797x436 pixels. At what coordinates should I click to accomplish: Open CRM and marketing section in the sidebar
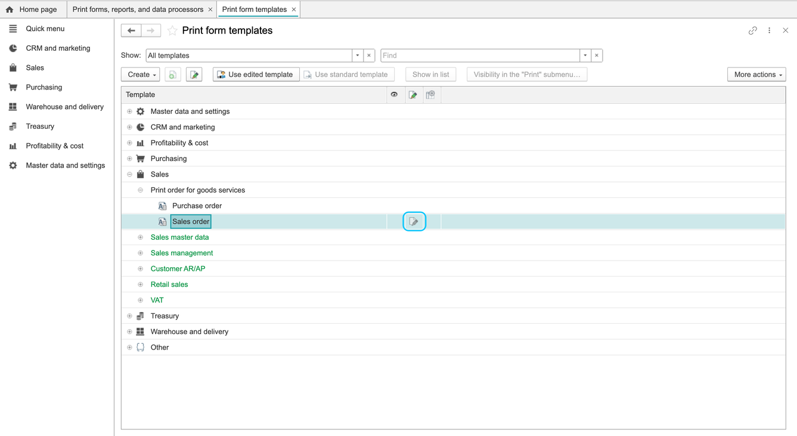(58, 48)
